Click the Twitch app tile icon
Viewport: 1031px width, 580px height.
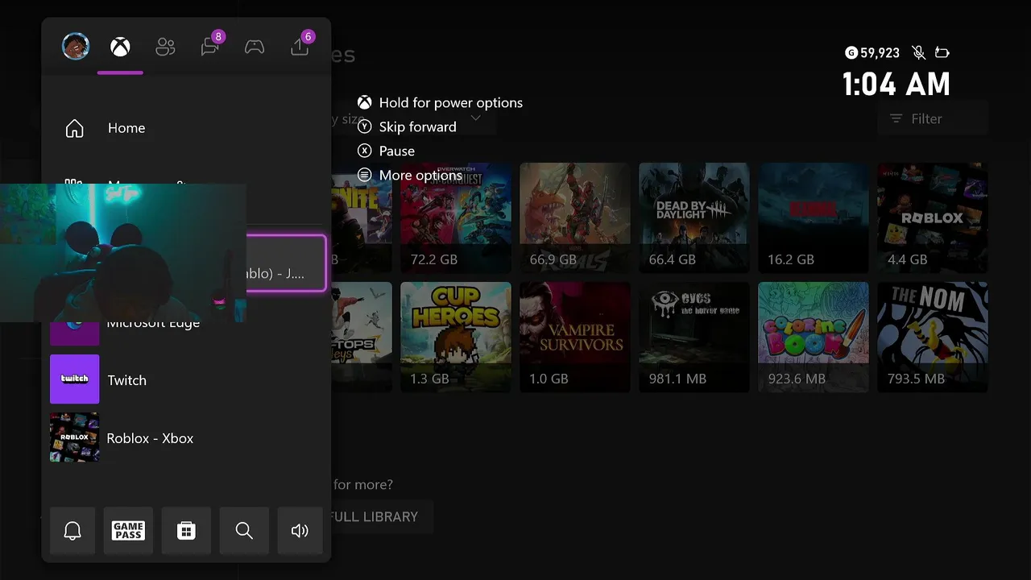75,379
